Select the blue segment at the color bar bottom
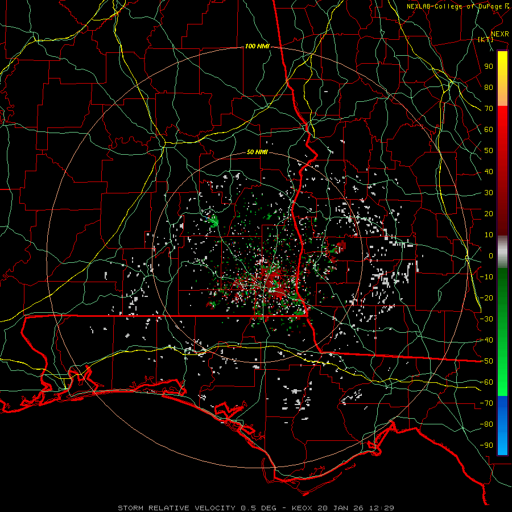Image resolution: width=512 pixels, height=512 pixels. 502,425
